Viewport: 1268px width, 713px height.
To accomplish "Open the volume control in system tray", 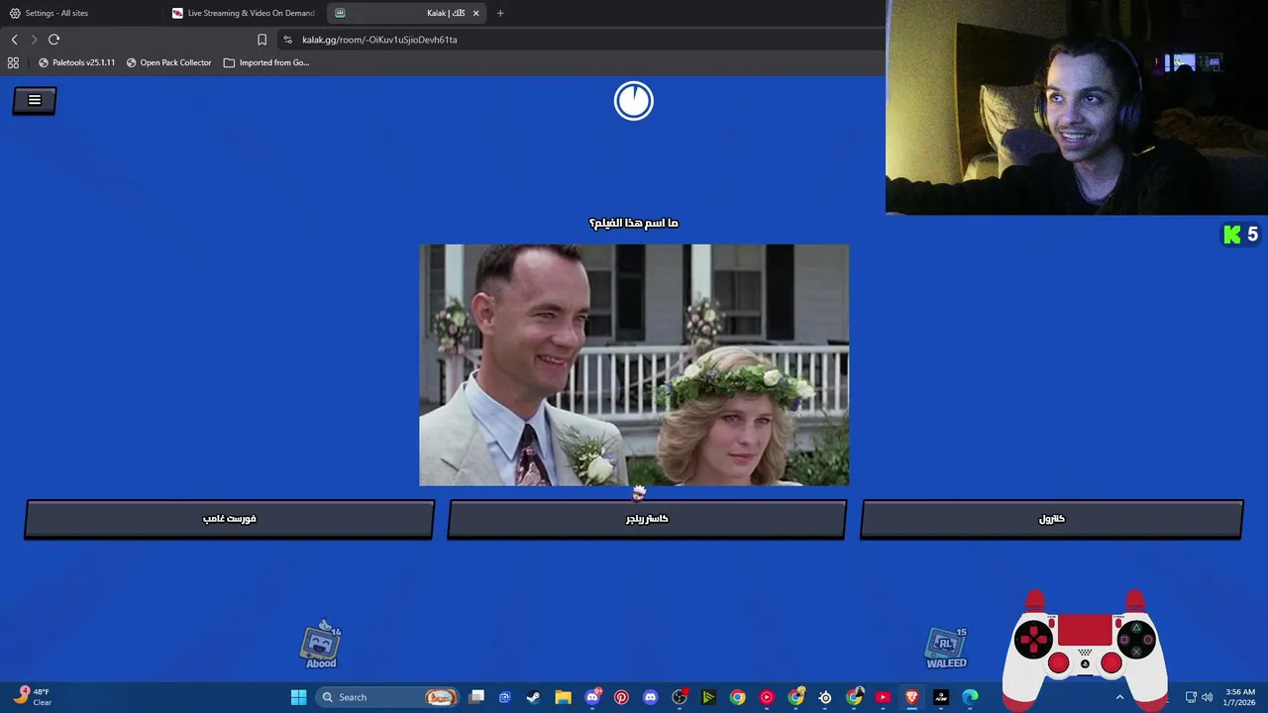I will coord(1207,697).
